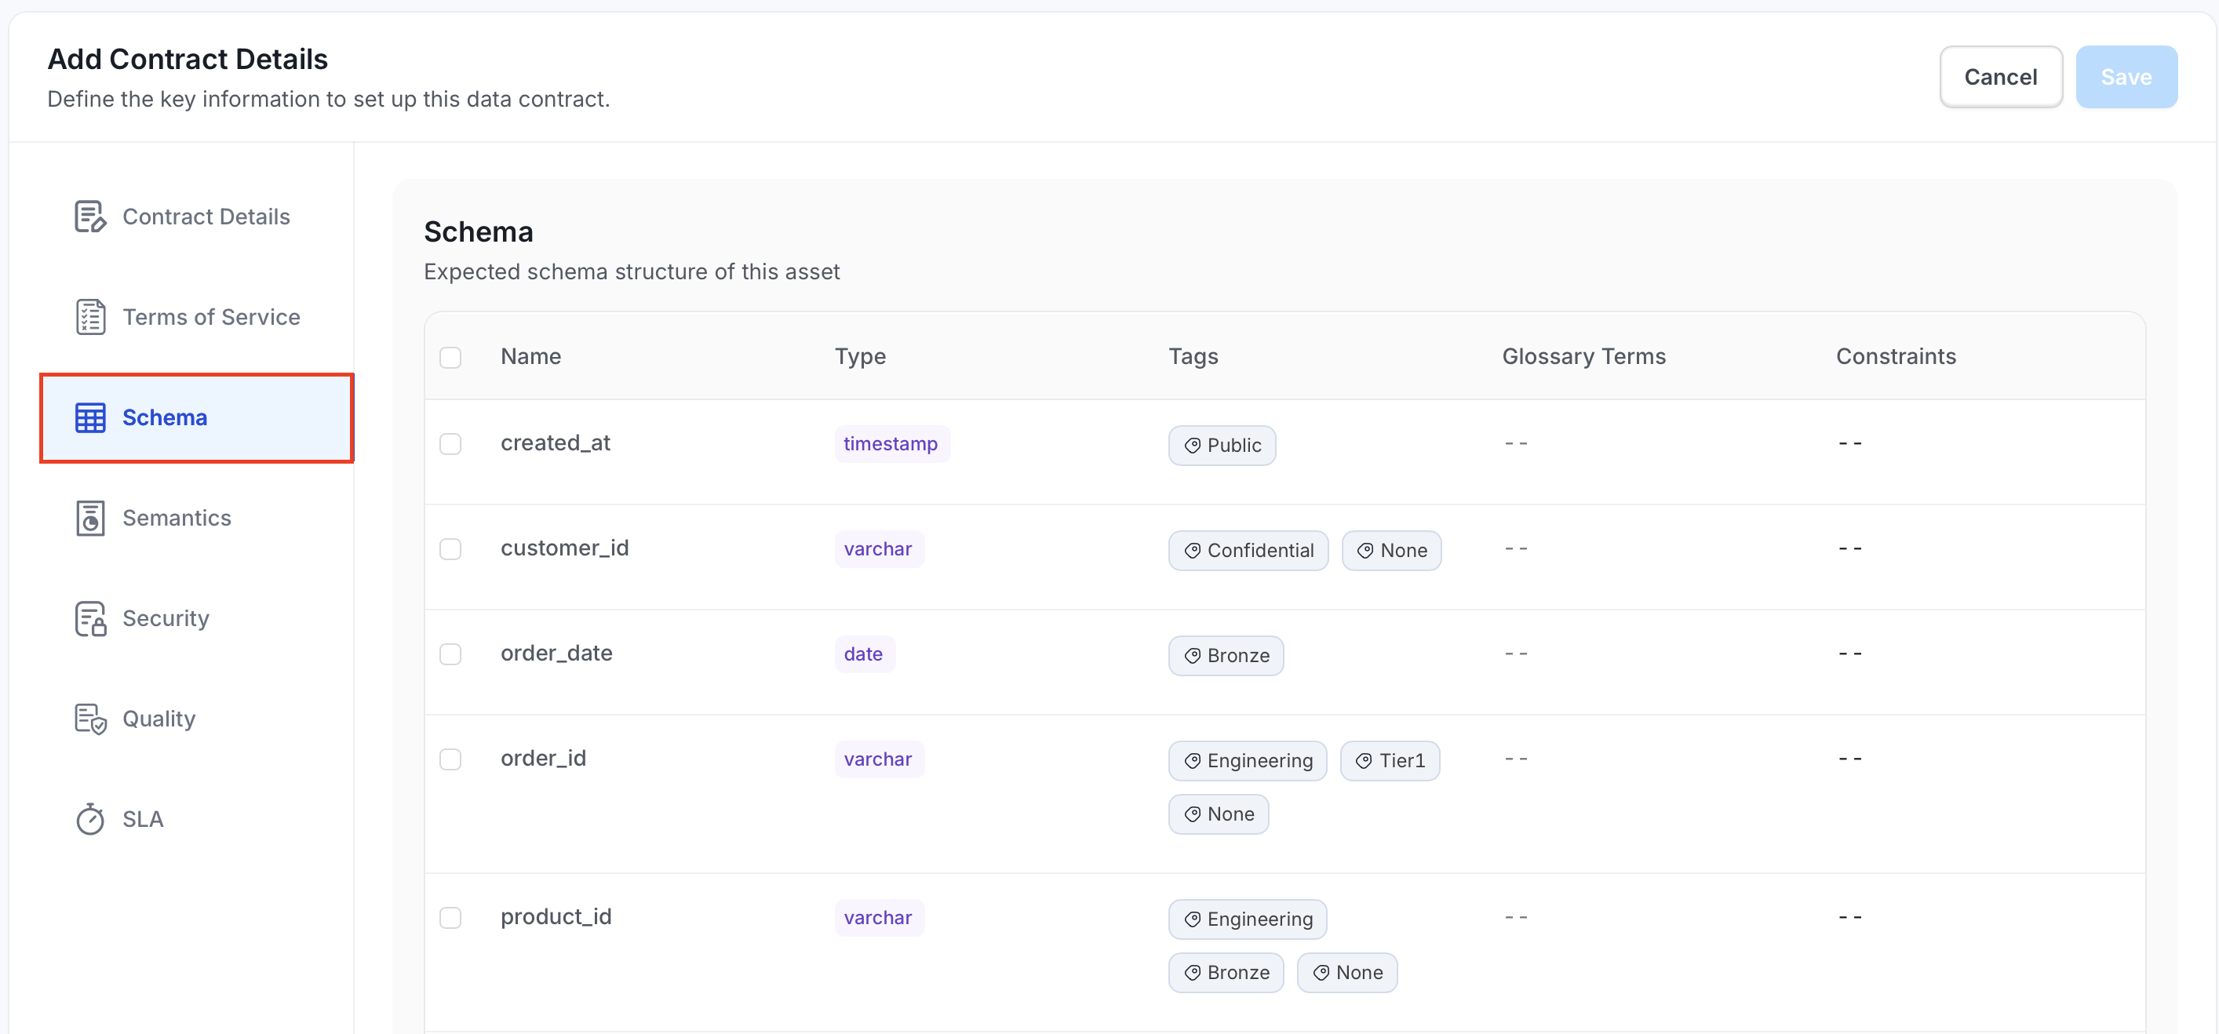Click the Public tag on created_at
This screenshot has height=1034, width=2219.
(1222, 445)
